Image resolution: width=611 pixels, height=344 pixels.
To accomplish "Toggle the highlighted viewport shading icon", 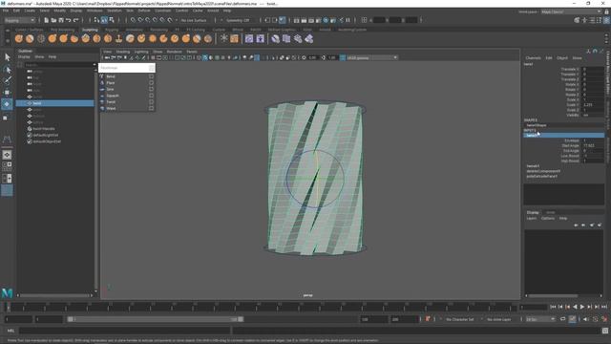I will (205, 57).
